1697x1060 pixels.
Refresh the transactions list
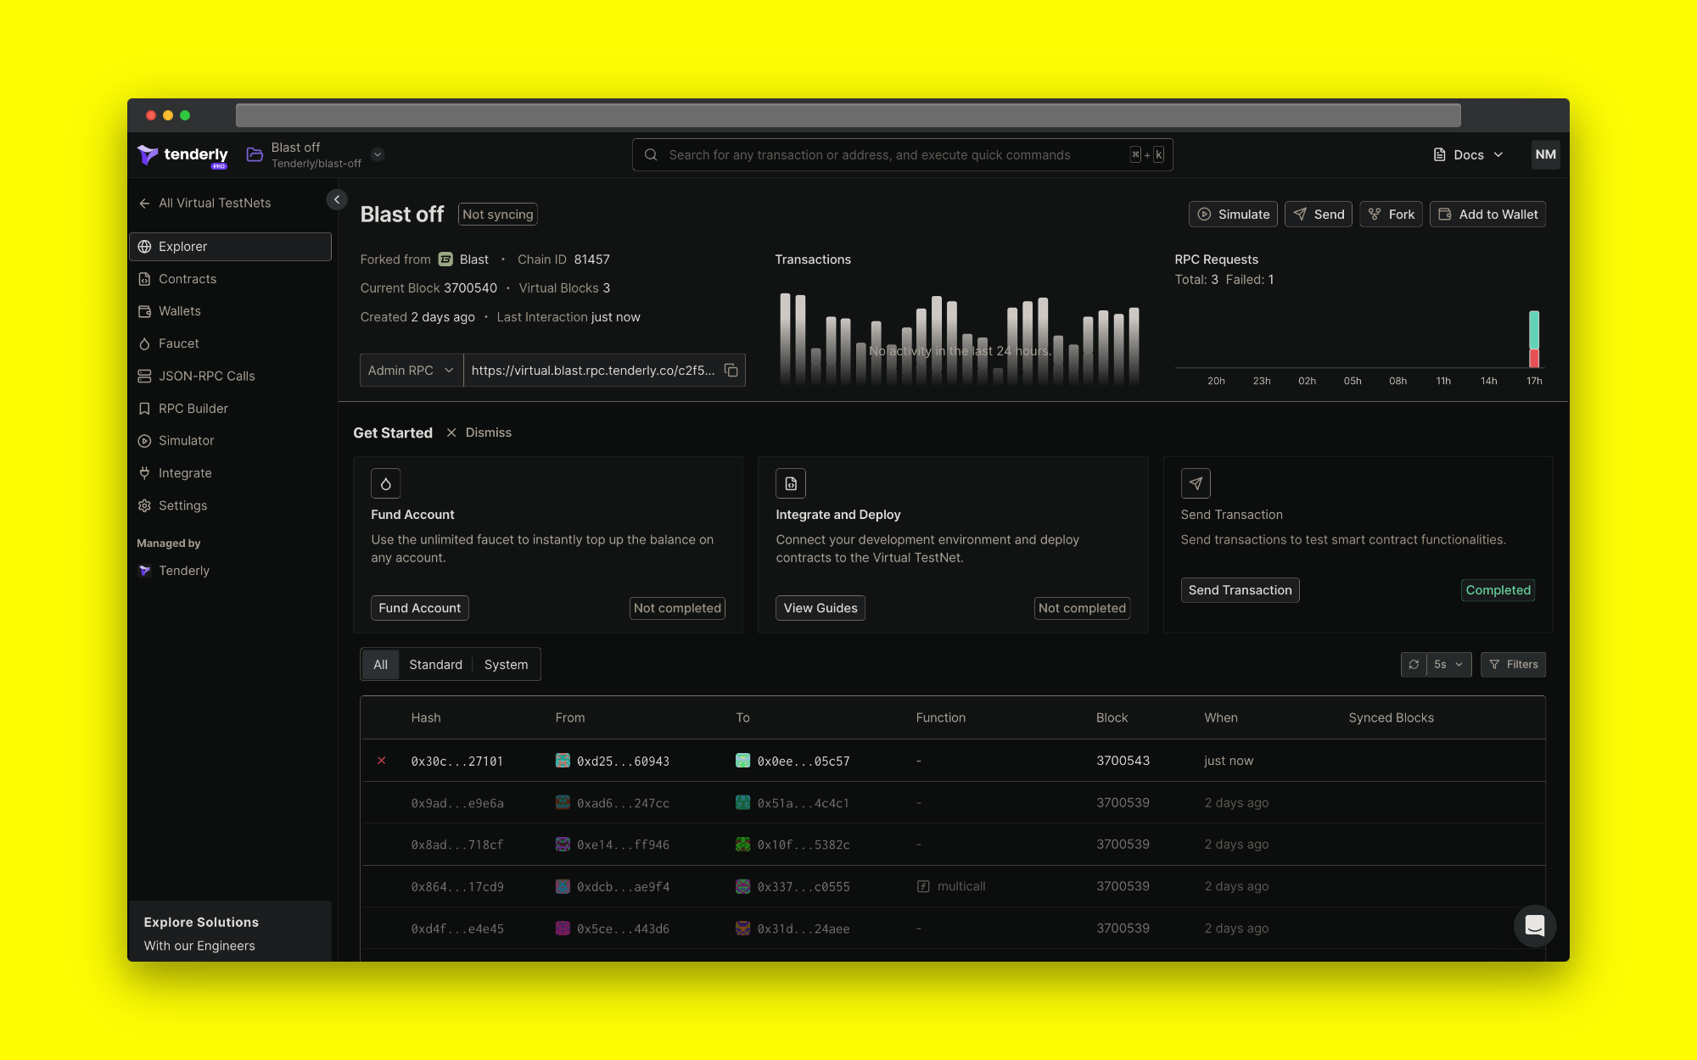(x=1414, y=664)
